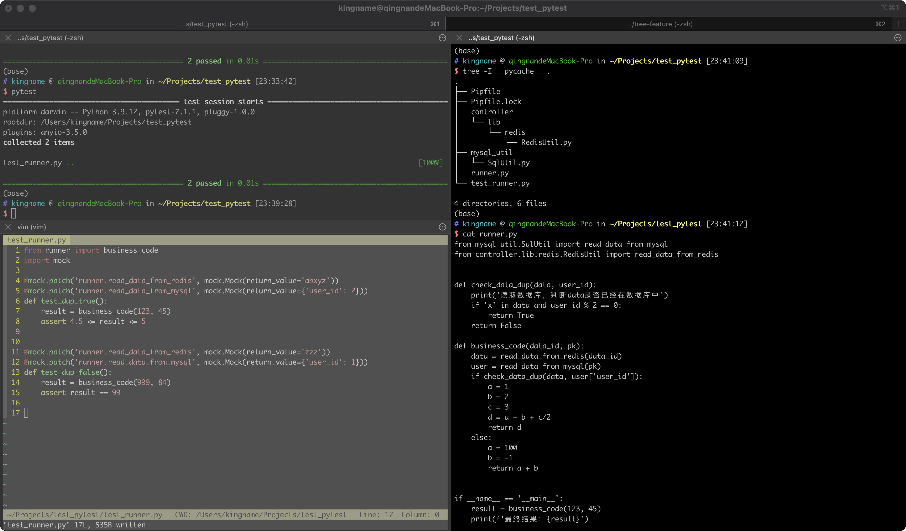
Task: Open the top-left pane options menu icon
Action: (x=442, y=38)
